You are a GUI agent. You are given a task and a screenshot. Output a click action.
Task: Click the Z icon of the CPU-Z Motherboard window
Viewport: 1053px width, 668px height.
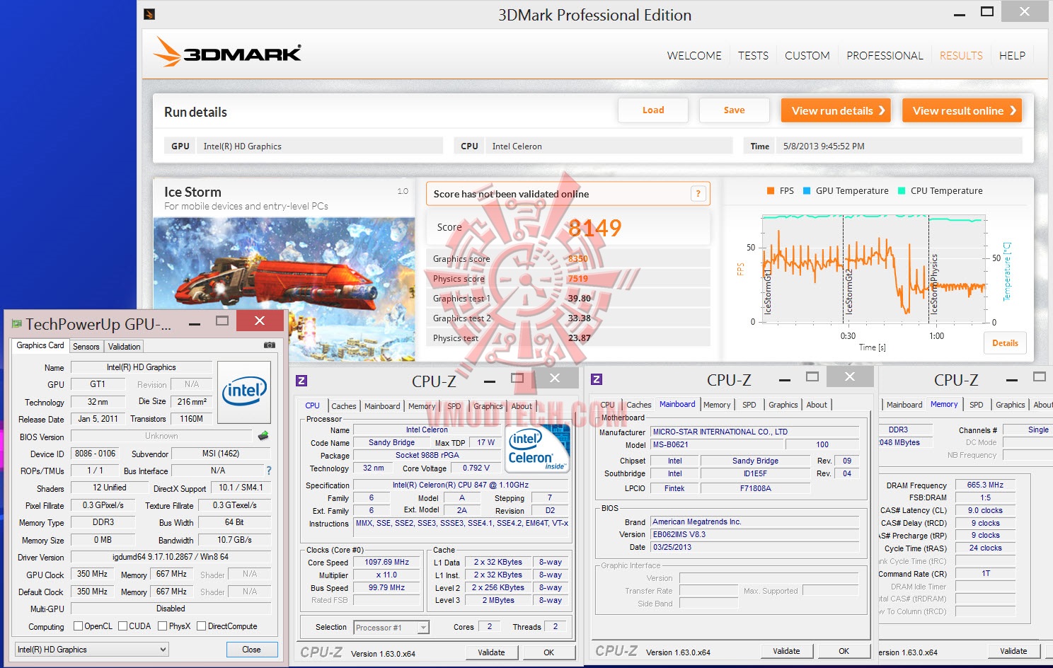click(x=597, y=379)
